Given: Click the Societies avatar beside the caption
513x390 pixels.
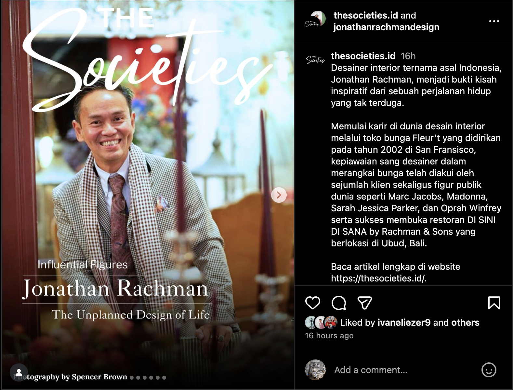Looking at the screenshot, I should coord(315,59).
